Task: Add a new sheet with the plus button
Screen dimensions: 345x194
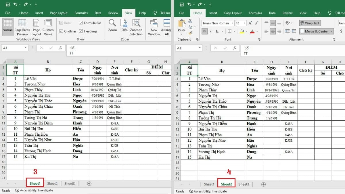Action: 89,183
